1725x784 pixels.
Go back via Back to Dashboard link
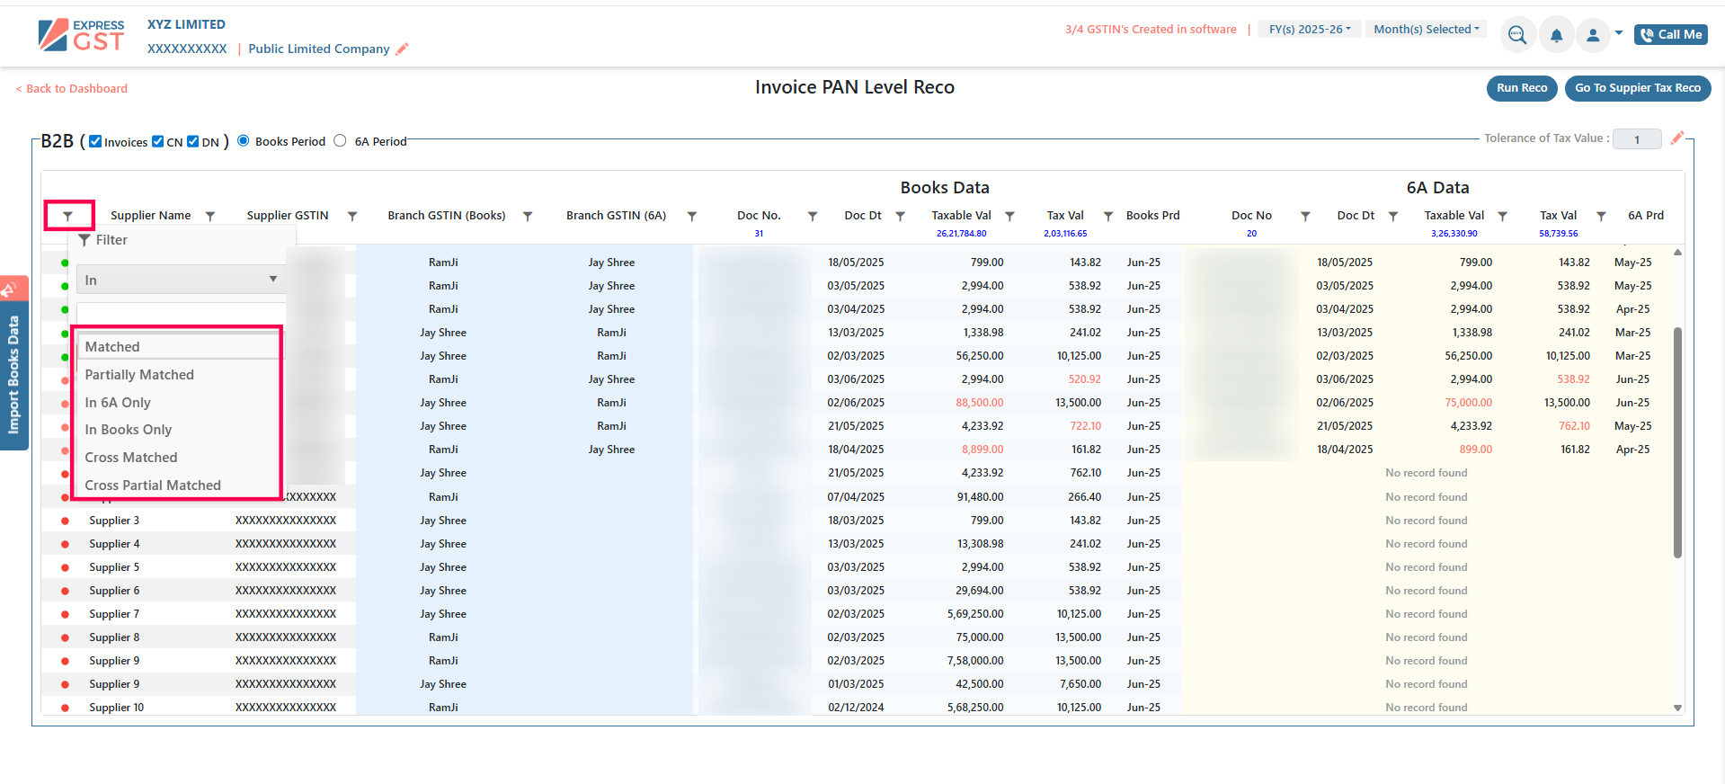[x=72, y=89]
